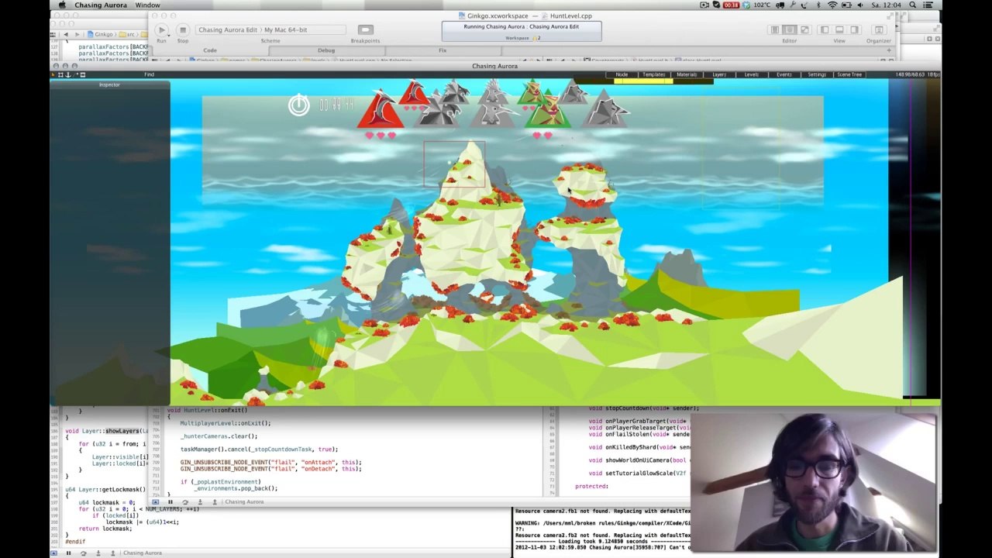Select the red bird player icon
The height and width of the screenshot is (558, 992).
pyautogui.click(x=381, y=110)
